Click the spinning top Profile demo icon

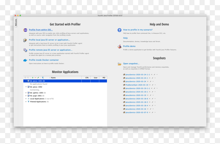(119, 47)
